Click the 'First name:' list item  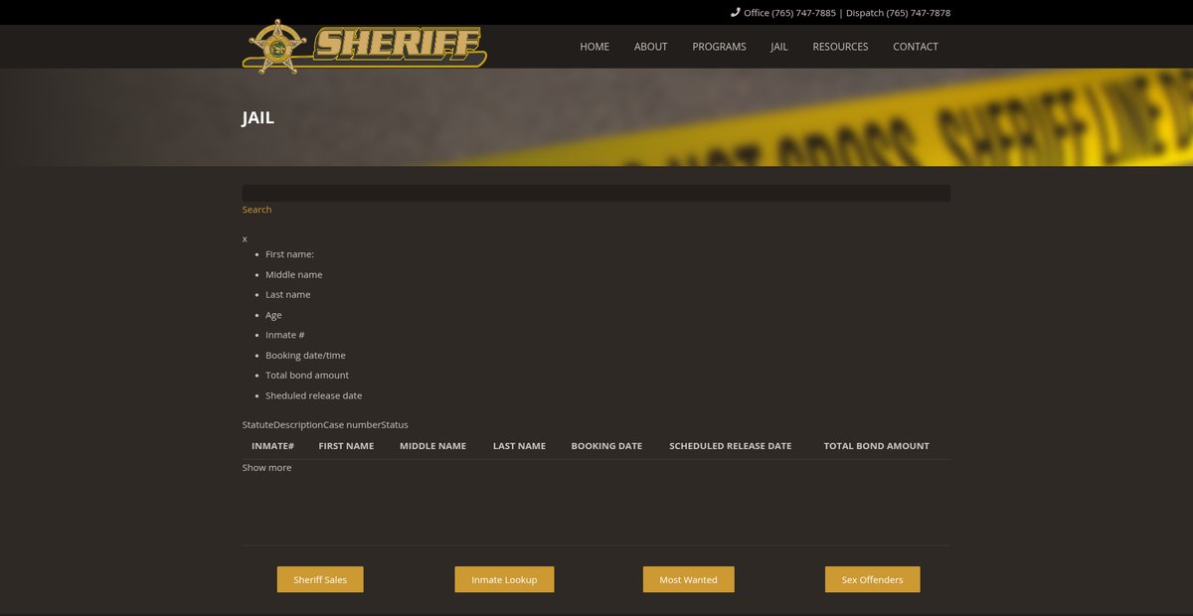(289, 254)
